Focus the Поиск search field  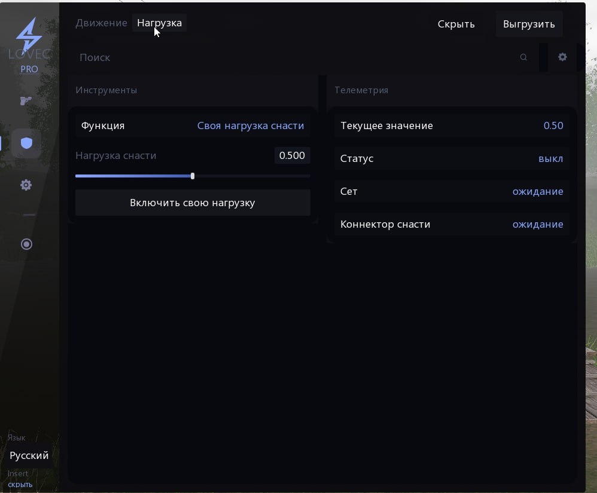coord(293,57)
